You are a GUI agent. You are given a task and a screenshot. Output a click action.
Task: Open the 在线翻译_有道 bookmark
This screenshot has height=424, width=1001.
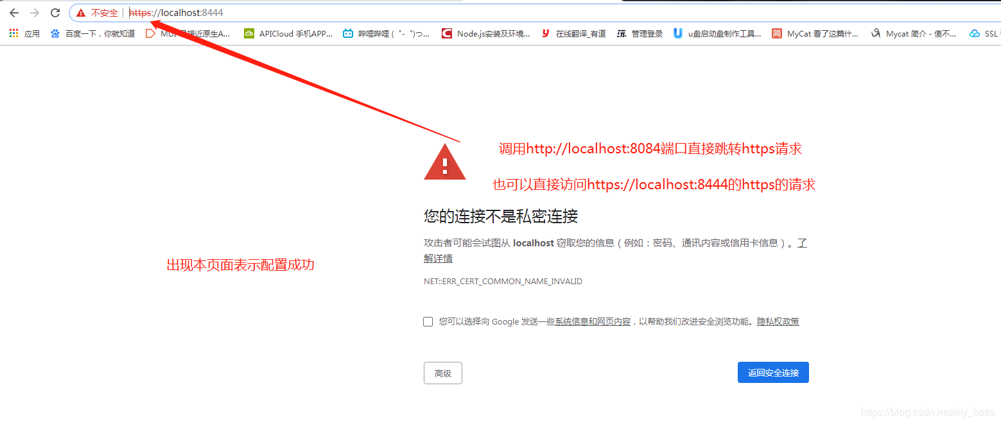(x=573, y=33)
